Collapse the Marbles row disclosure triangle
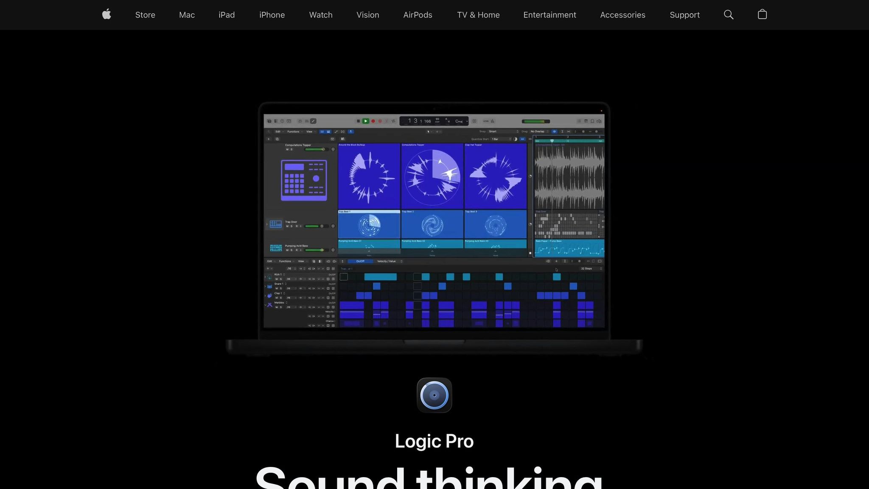This screenshot has width=869, height=489. (x=266, y=305)
